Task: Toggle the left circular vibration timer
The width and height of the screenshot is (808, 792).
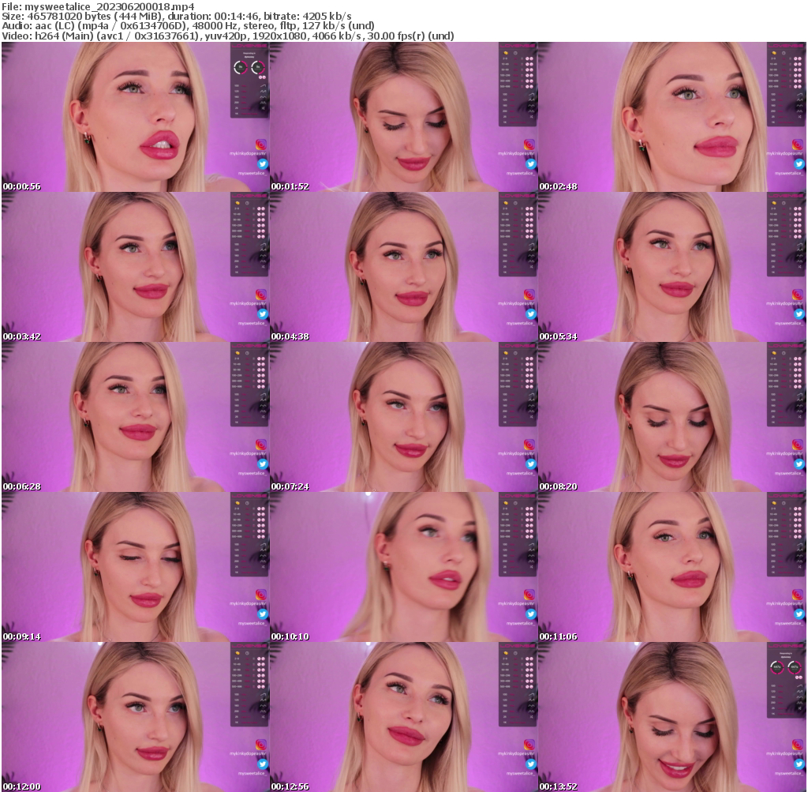Action: pos(240,67)
